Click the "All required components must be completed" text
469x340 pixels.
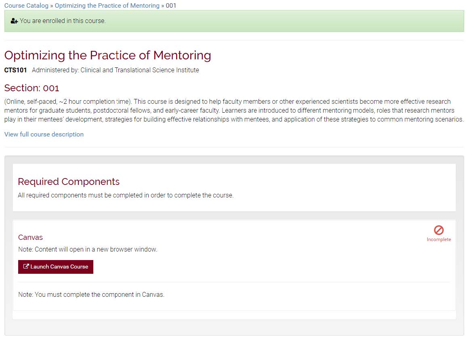coord(126,195)
